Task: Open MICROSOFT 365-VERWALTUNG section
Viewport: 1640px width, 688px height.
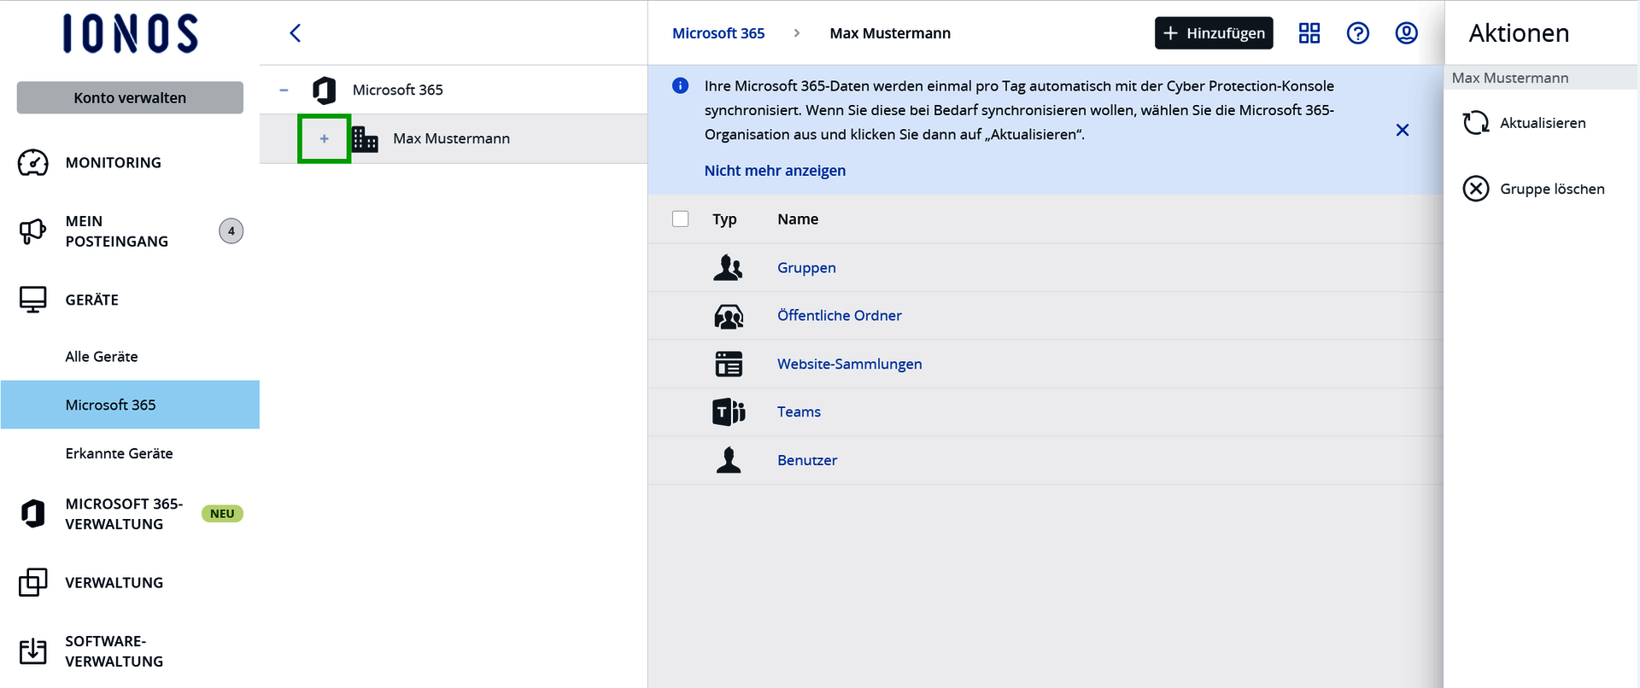Action: tap(124, 514)
